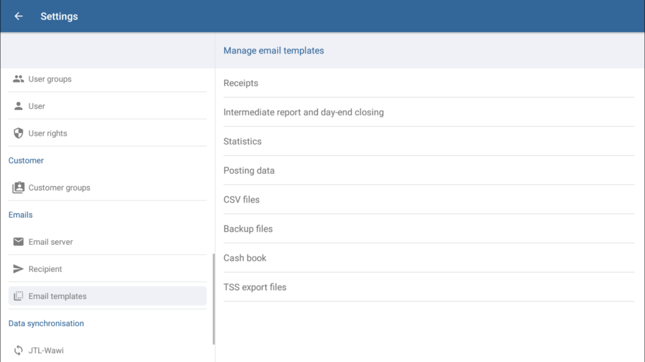
Task: Open the Posting data template
Action: tap(249, 171)
